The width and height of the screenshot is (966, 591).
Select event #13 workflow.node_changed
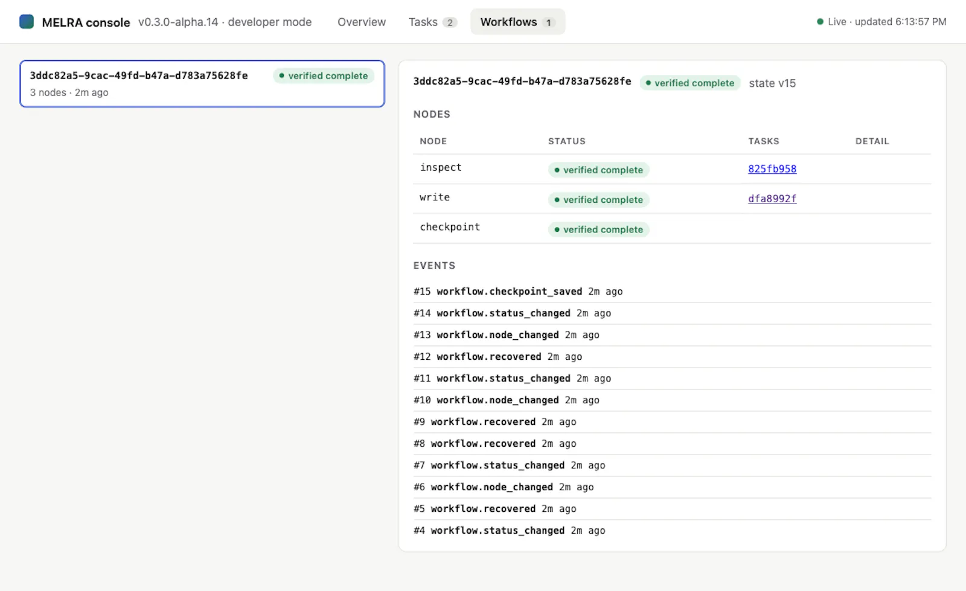[672, 335]
